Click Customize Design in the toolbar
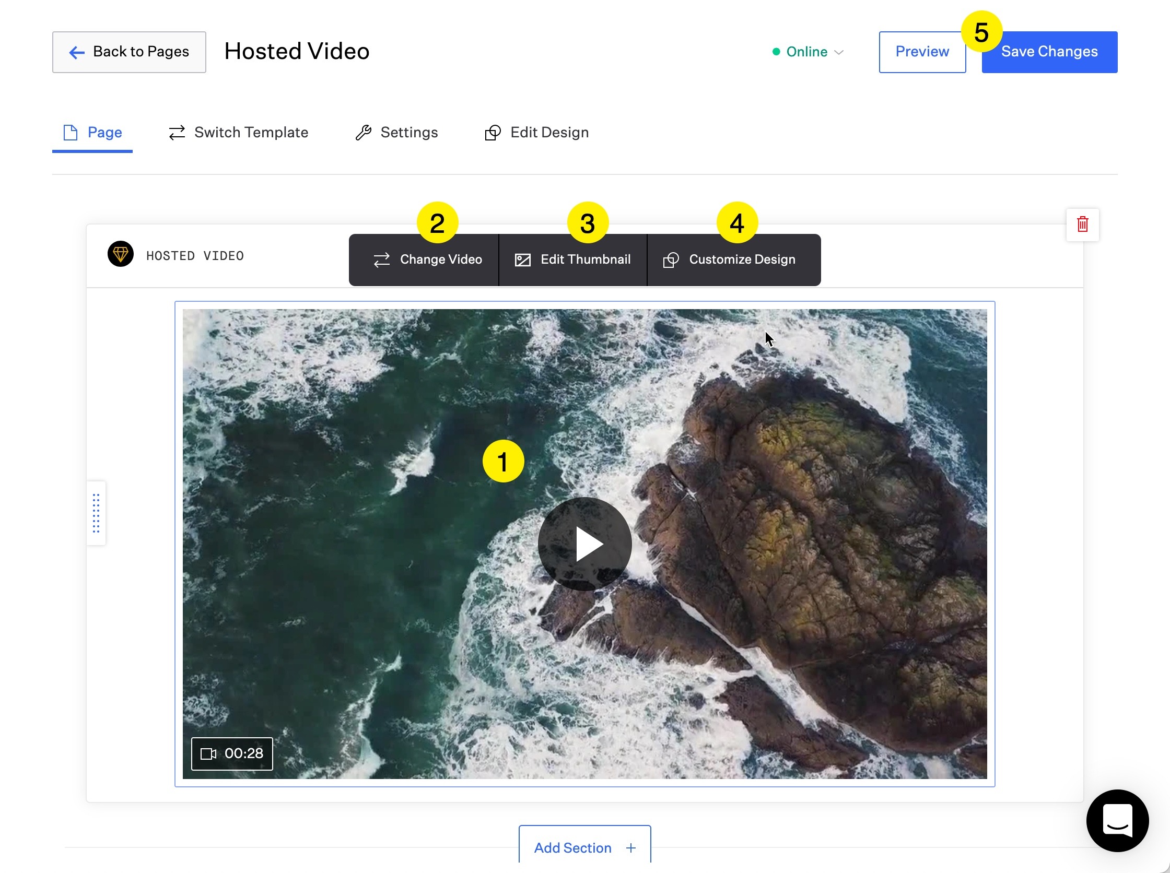The width and height of the screenshot is (1170, 873). (734, 259)
